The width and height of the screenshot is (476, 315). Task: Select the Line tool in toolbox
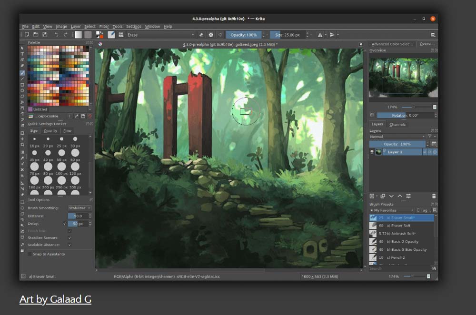coord(22,79)
